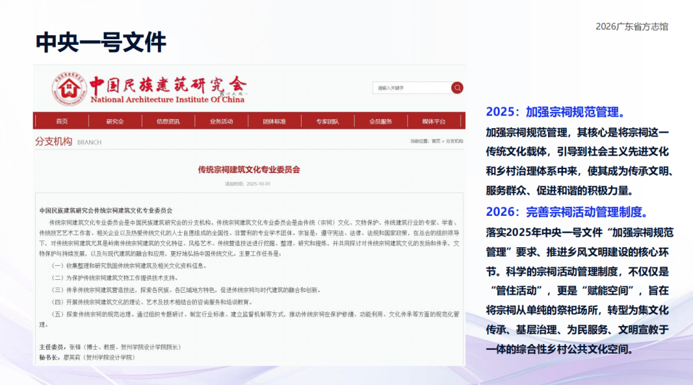Screen dimensions: 693x385
Task: Open the 业务活动 navigation menu item
Action: 221,121
